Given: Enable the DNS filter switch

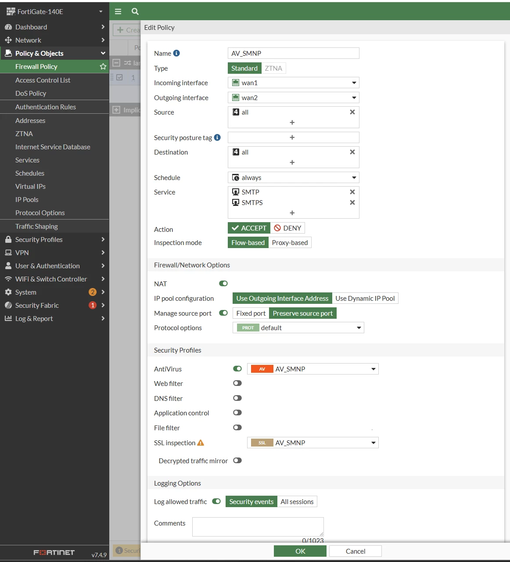Looking at the screenshot, I should [237, 398].
